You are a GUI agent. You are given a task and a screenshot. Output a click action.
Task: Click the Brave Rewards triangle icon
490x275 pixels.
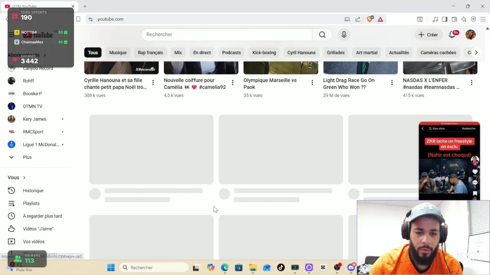[380, 19]
